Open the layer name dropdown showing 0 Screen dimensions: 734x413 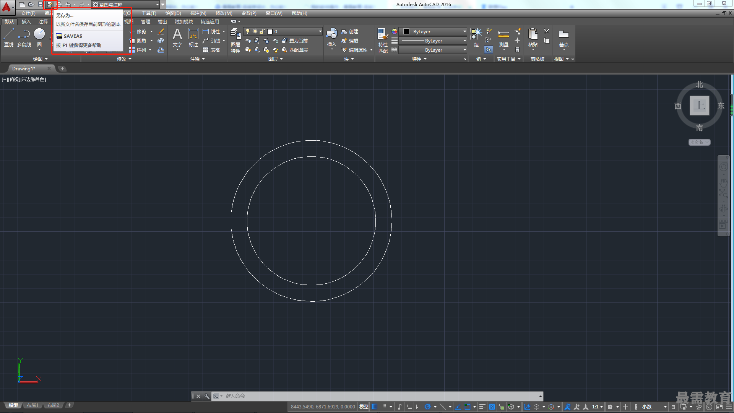click(x=283, y=31)
